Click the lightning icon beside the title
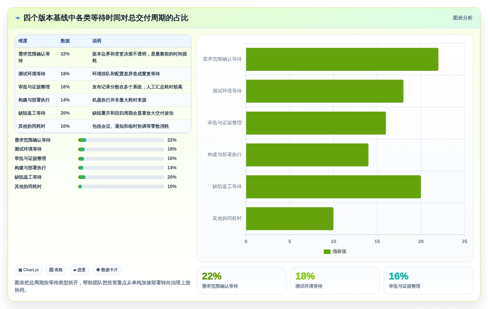Screen dimensions: 488x309 point(18,18)
